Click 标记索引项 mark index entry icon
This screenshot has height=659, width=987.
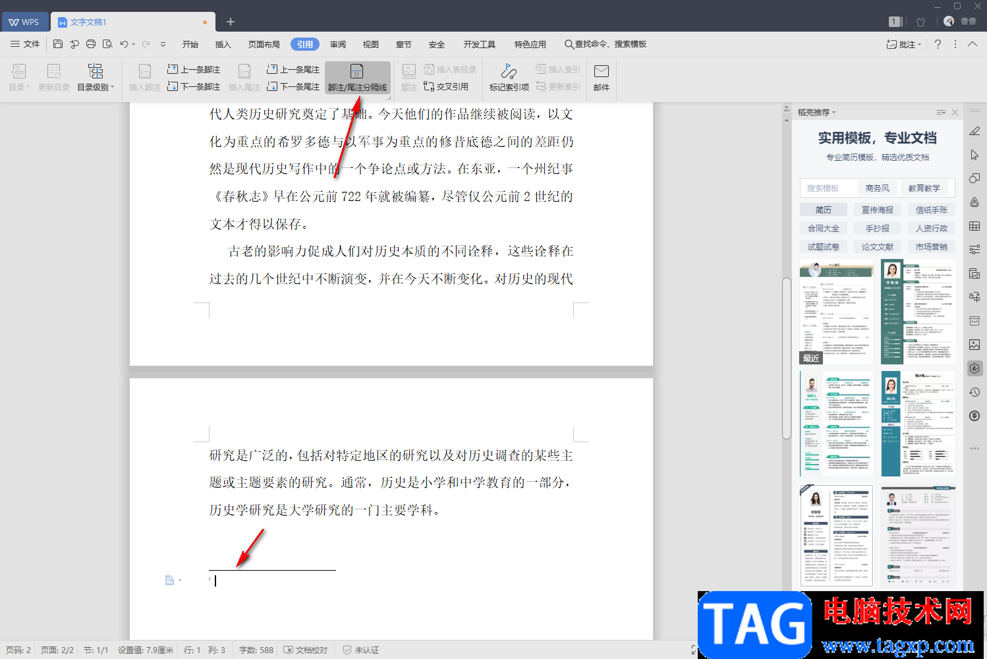[x=509, y=77]
